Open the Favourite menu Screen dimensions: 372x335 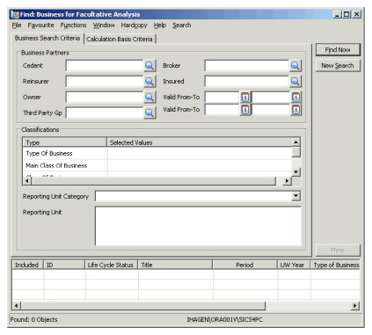coord(40,25)
